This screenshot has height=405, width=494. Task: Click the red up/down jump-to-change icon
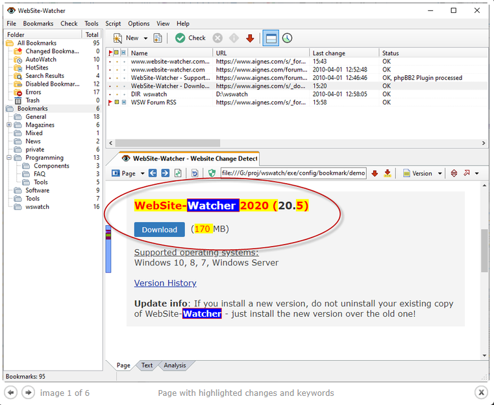tap(454, 173)
